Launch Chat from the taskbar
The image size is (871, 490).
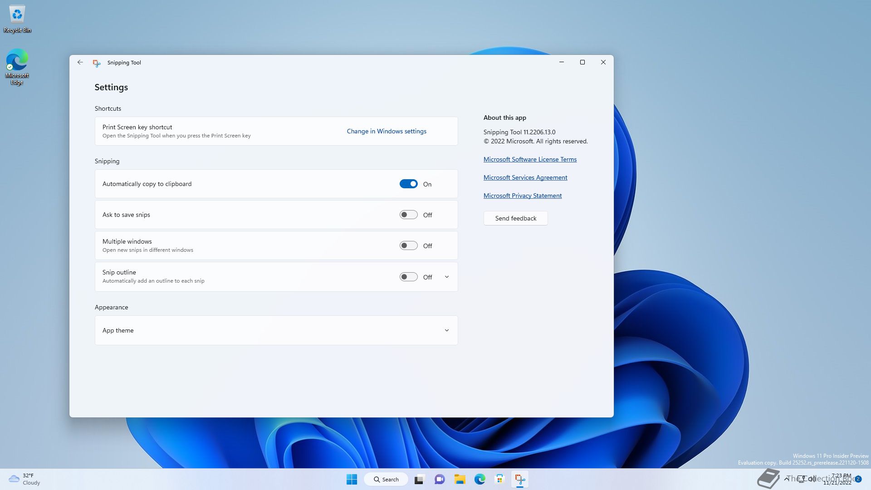click(x=440, y=479)
